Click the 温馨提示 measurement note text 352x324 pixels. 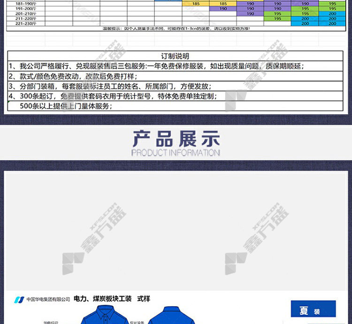click(176, 29)
